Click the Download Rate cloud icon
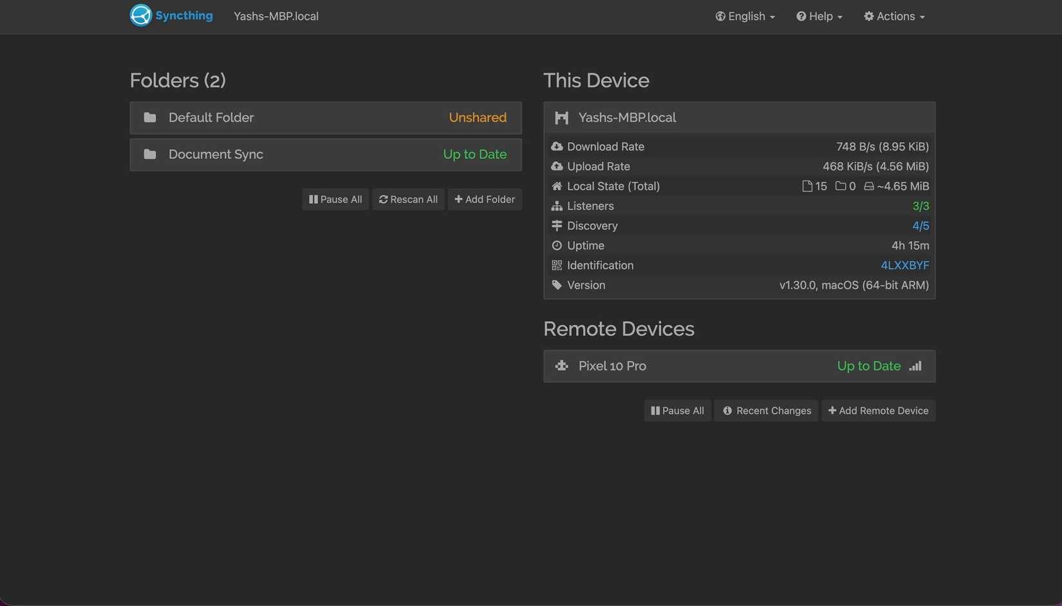Screen dimensions: 1062x606 coord(557,146)
